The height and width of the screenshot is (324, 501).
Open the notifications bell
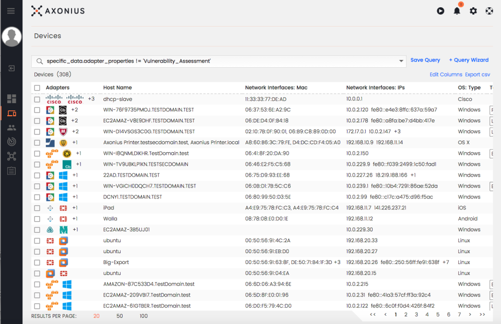[457, 11]
